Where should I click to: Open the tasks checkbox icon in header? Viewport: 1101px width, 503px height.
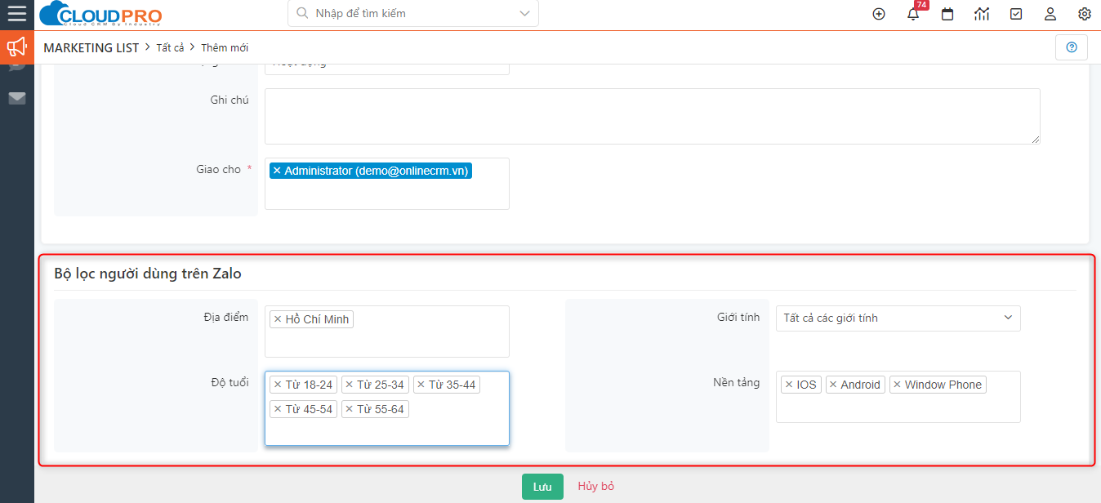(x=1016, y=14)
